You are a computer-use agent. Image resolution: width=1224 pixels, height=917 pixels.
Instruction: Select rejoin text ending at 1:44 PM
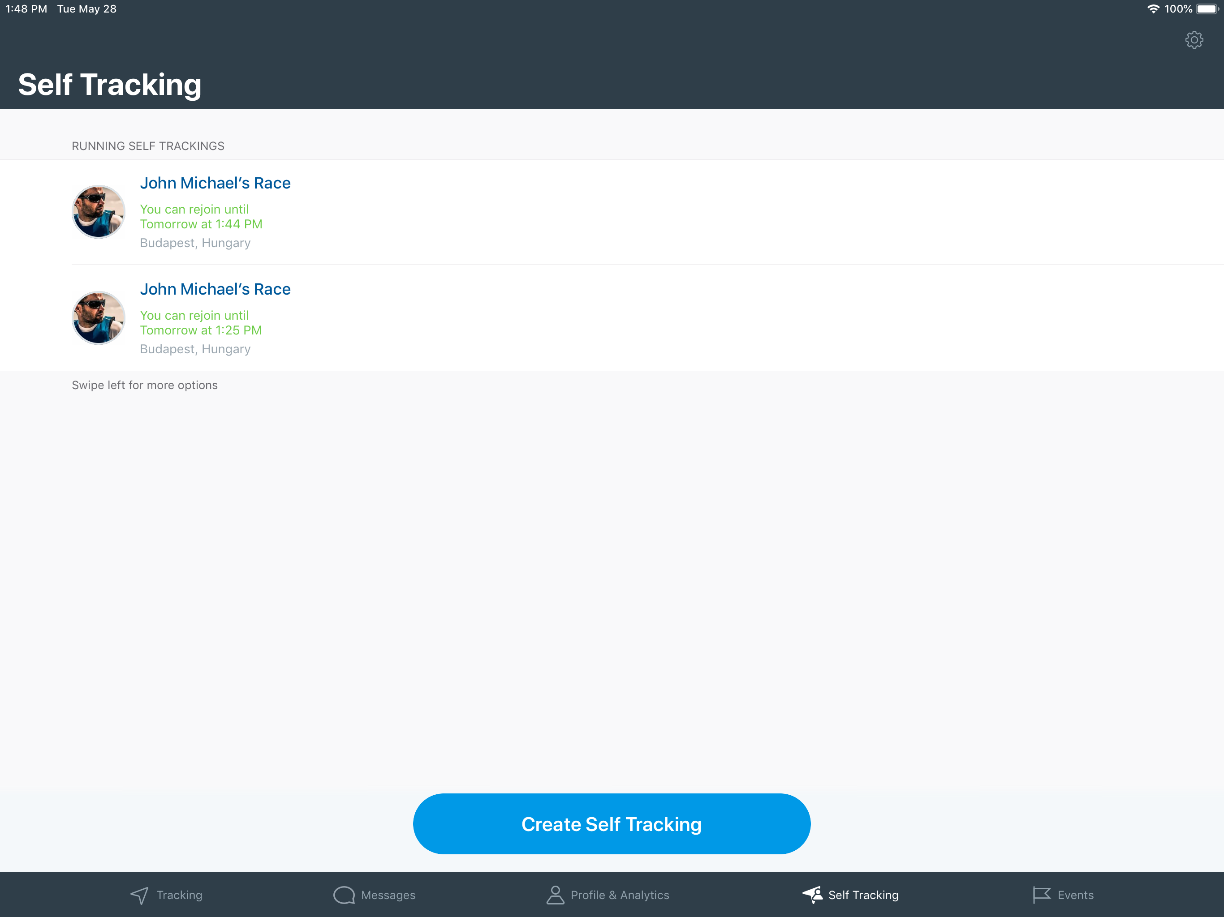tap(201, 217)
